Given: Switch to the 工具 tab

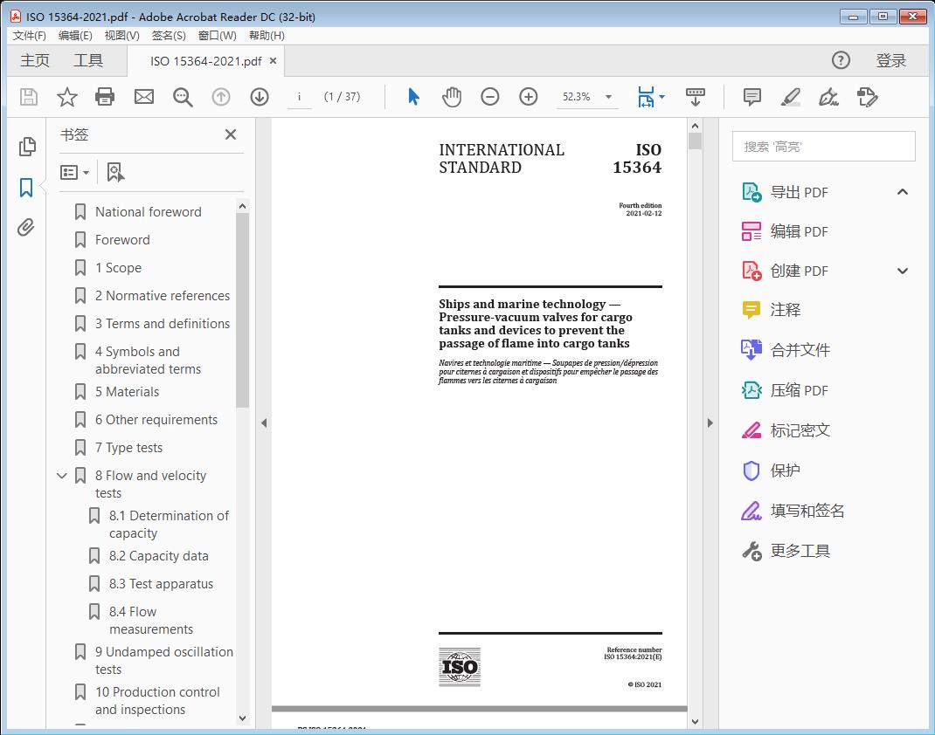Looking at the screenshot, I should pos(88,60).
